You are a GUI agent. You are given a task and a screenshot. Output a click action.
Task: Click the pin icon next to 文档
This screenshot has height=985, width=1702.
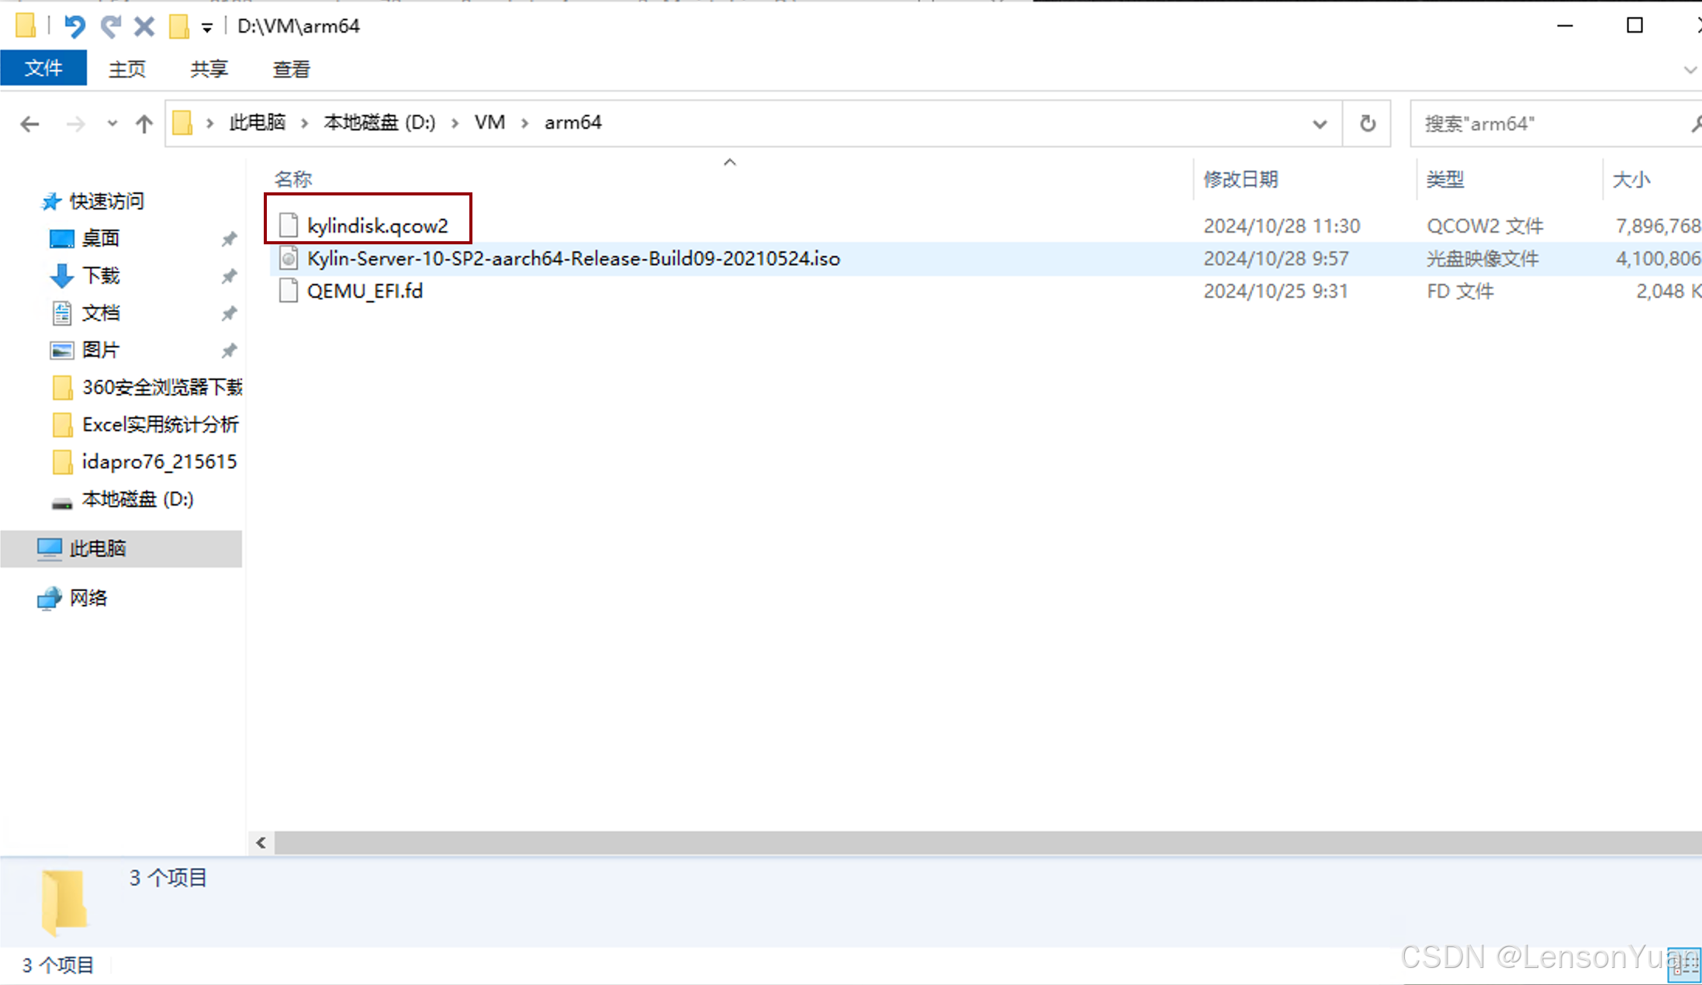tap(229, 313)
